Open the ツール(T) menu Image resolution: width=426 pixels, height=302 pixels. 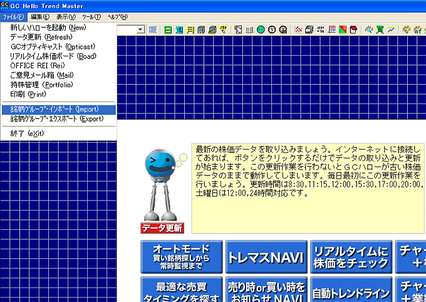91,17
